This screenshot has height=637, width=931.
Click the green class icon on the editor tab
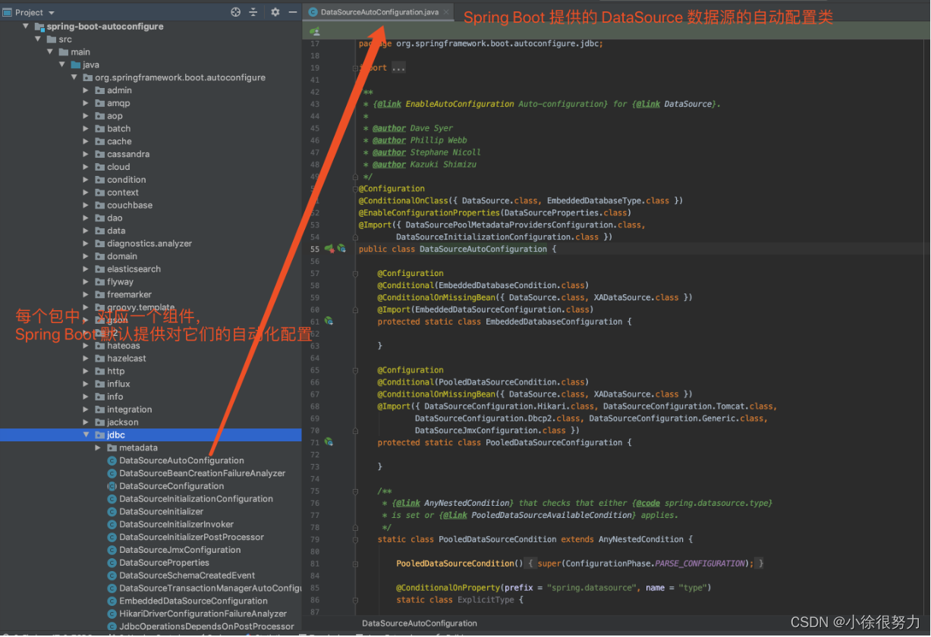pyautogui.click(x=313, y=11)
